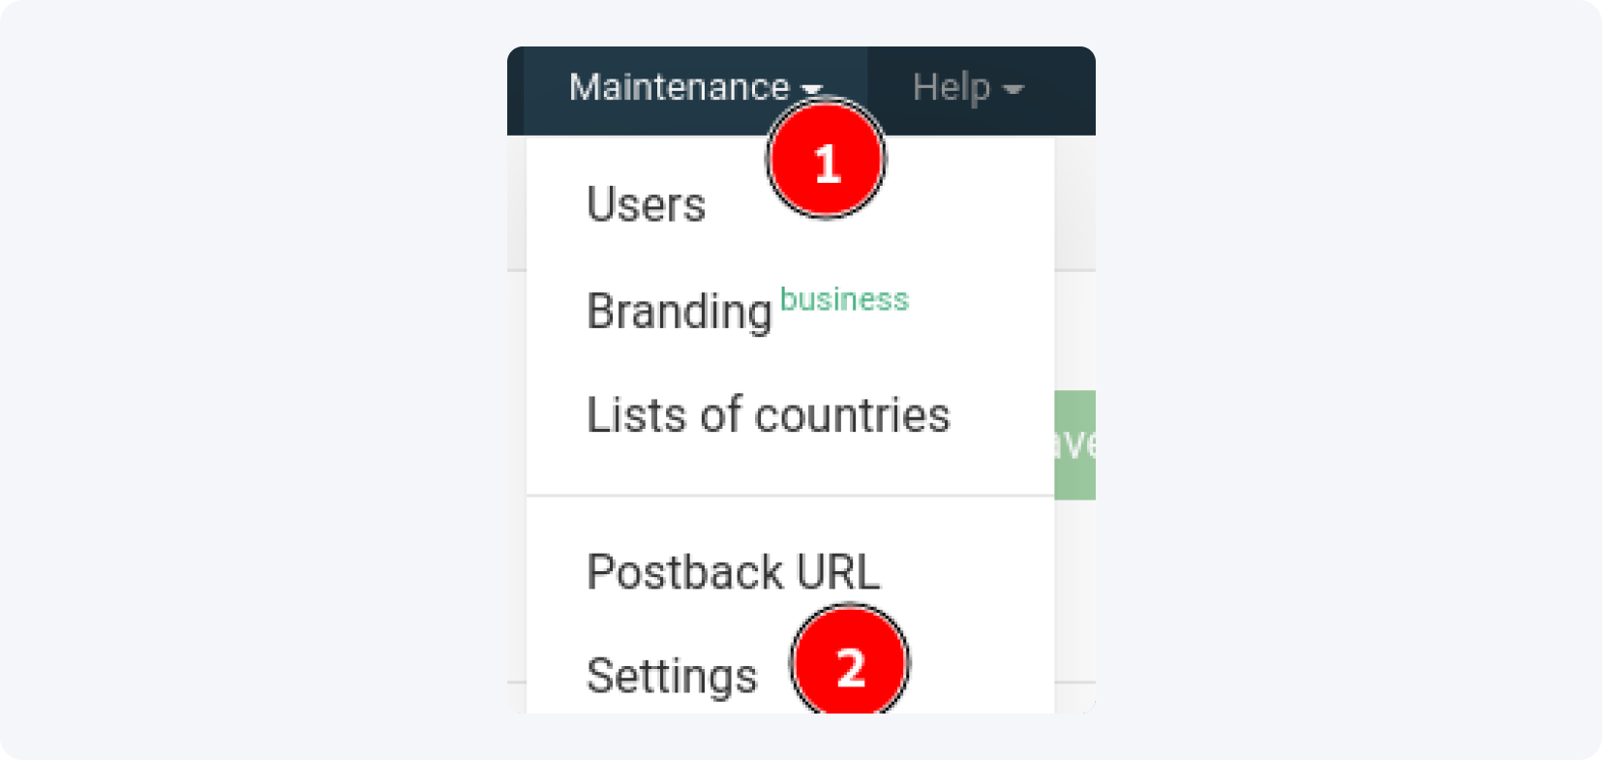Click the red step marker numbered 2
The height and width of the screenshot is (760, 1602).
[850, 666]
